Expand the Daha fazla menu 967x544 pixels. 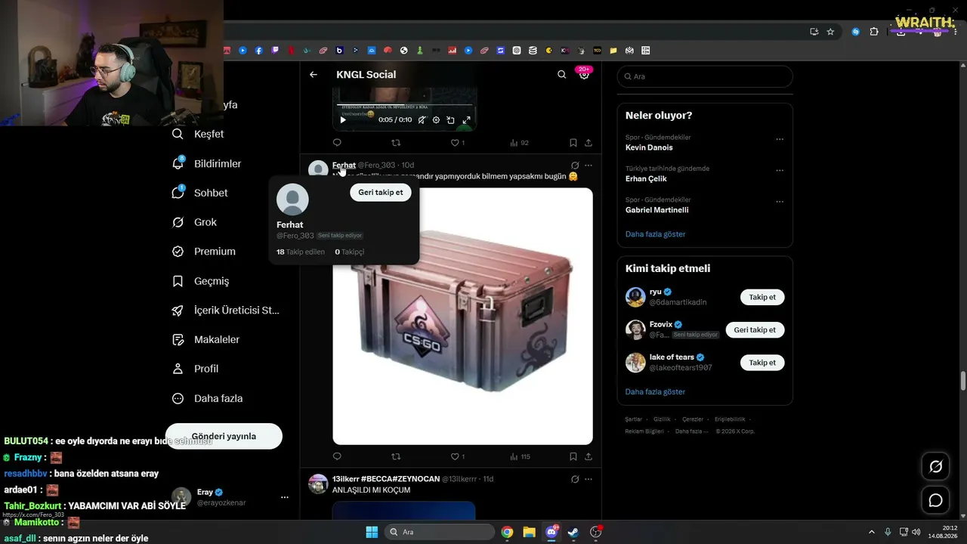click(x=208, y=398)
